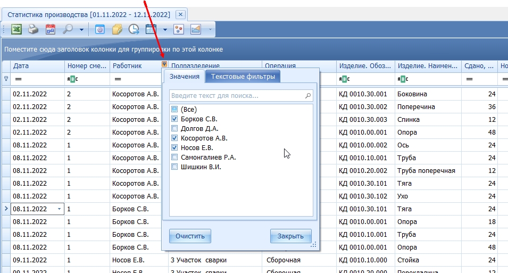508x273 pixels.
Task: Uncheck Борков С.В. in filter list
Action: [174, 119]
